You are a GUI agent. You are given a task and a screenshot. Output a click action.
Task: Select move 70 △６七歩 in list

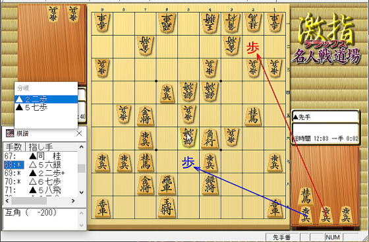pyautogui.click(x=40, y=181)
